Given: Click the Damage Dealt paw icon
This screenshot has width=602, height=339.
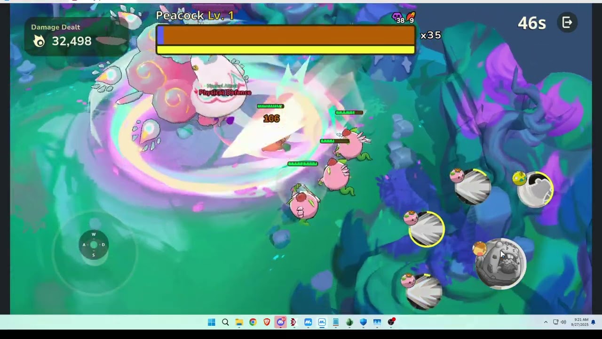Looking at the screenshot, I should click(x=40, y=41).
